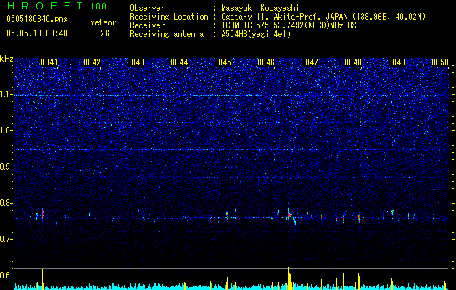Click the 0841 time marker
This screenshot has width=456, height=290.
coord(49,62)
